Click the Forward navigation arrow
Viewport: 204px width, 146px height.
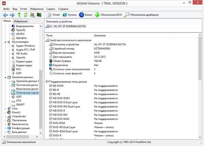point(12,15)
